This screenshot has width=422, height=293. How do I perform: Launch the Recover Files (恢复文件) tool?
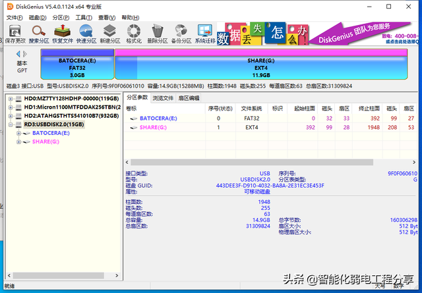(x=63, y=34)
